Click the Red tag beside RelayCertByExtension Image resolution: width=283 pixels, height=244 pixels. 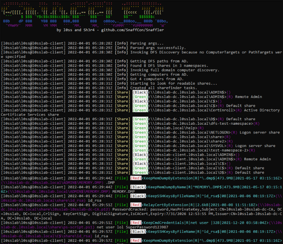(x=136, y=205)
